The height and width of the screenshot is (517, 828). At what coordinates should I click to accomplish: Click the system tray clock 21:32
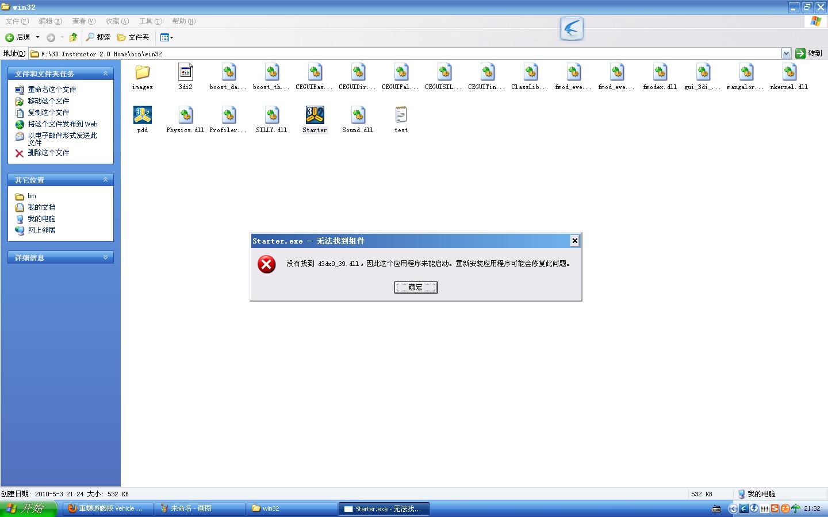point(812,508)
